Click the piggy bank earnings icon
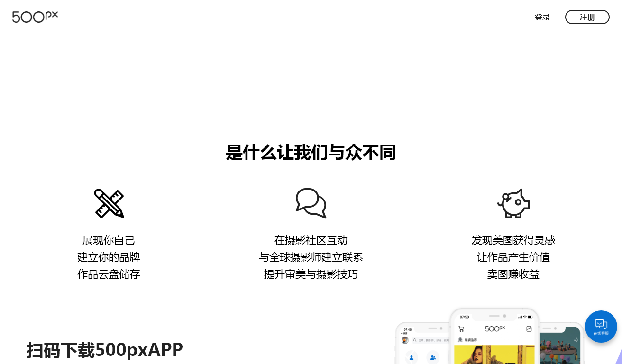The height and width of the screenshot is (364, 622). pos(513,203)
